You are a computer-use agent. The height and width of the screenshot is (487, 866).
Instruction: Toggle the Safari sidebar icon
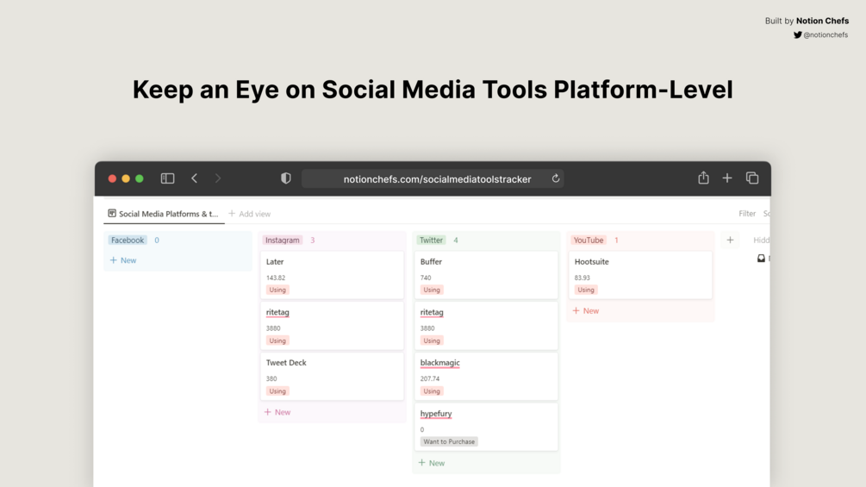click(168, 178)
